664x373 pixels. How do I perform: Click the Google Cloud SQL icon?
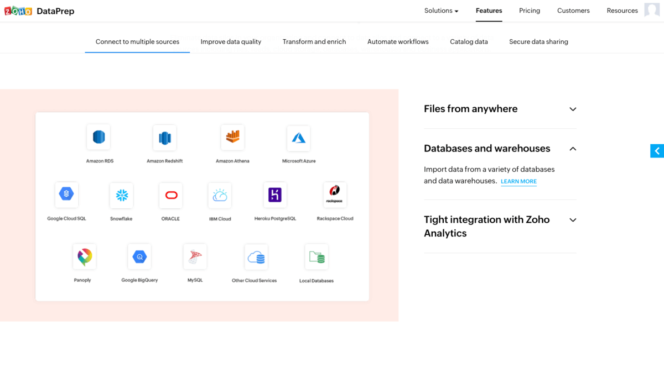66,194
